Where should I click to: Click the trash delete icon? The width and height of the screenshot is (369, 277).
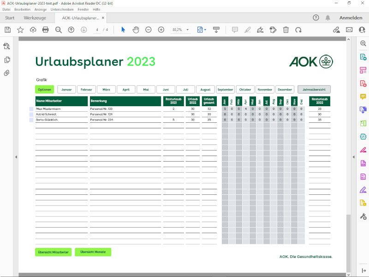pos(286,30)
